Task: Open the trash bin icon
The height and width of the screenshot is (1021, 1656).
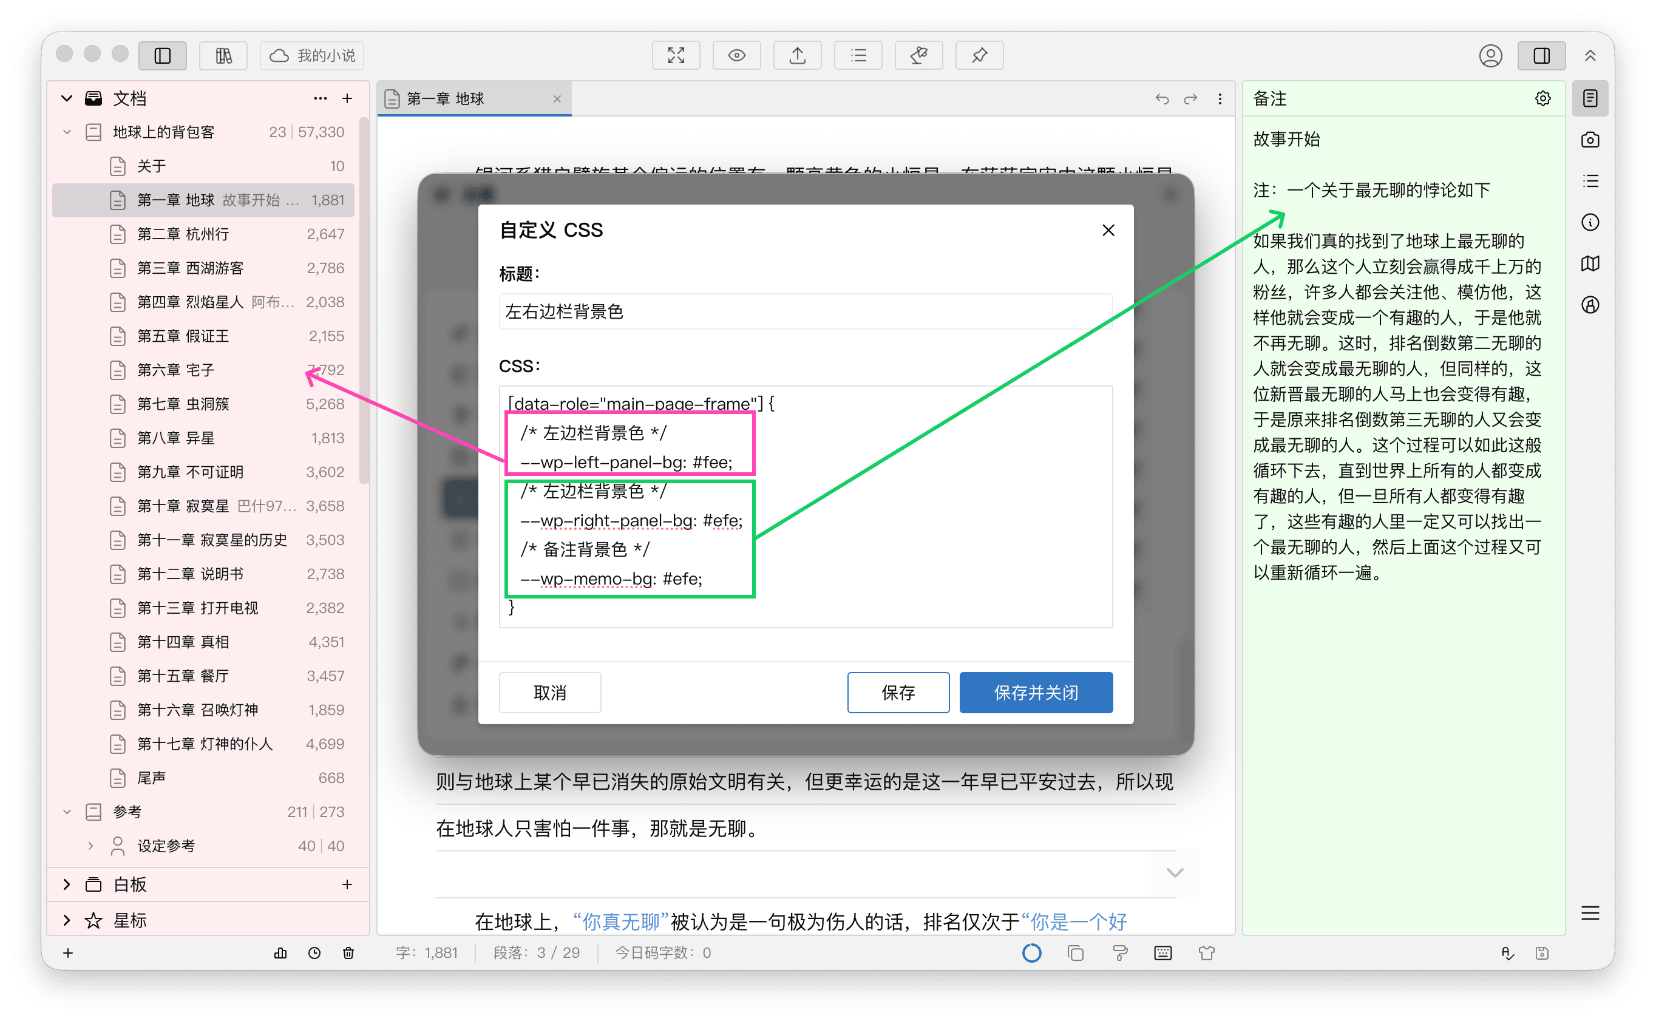Action: coord(348,953)
